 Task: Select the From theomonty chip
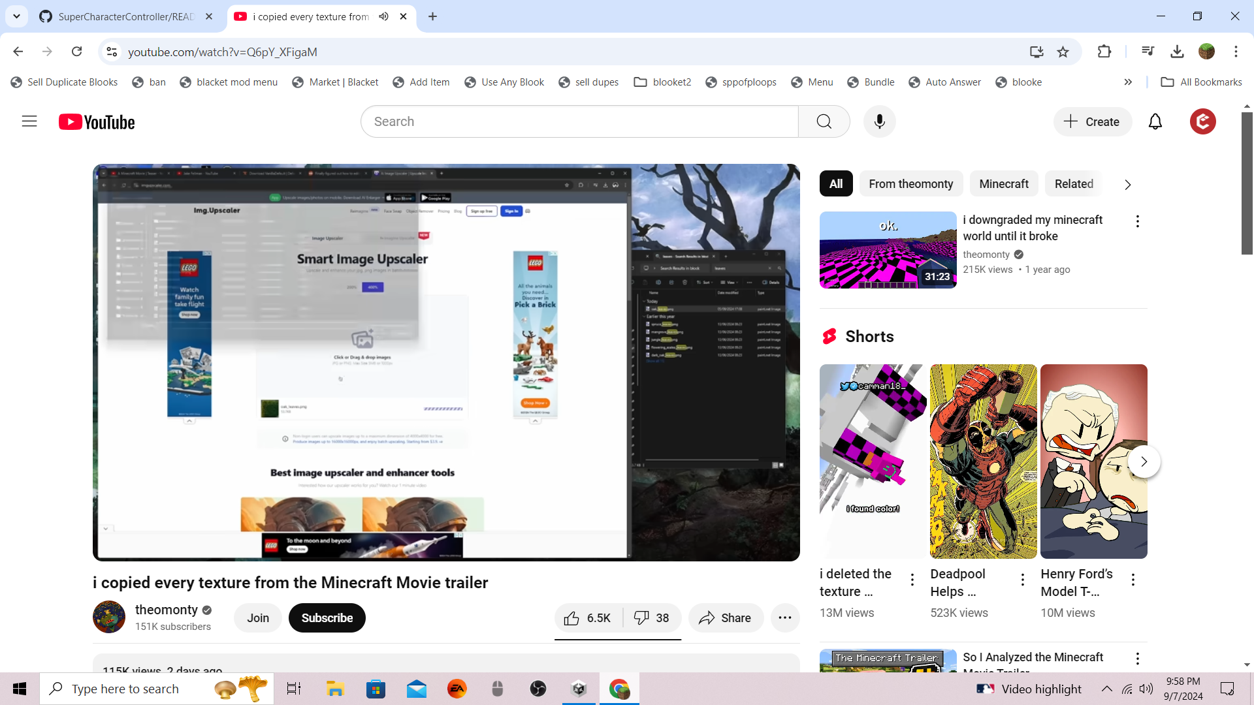(x=910, y=184)
